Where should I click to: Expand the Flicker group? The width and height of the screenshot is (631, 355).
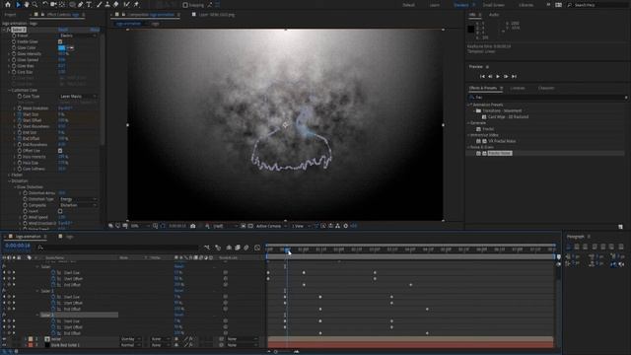coord(9,175)
